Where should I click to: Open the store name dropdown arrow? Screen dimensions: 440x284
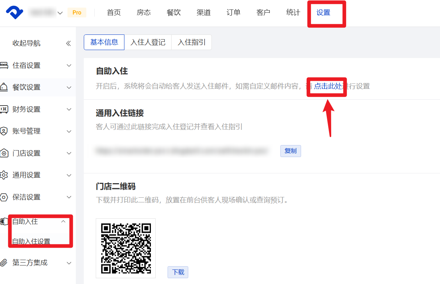click(60, 13)
